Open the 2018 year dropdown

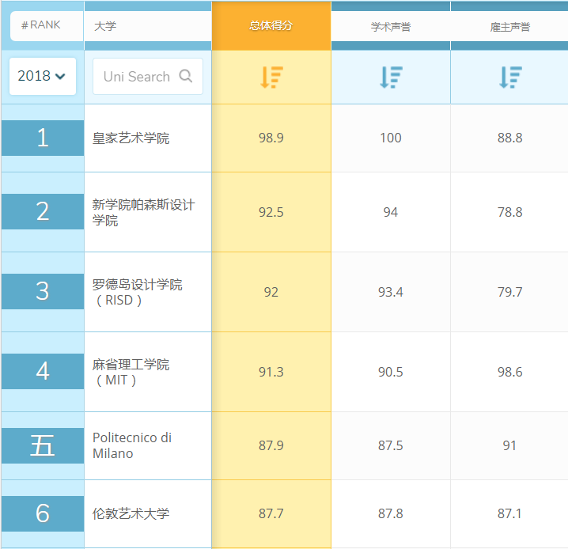pyautogui.click(x=42, y=76)
